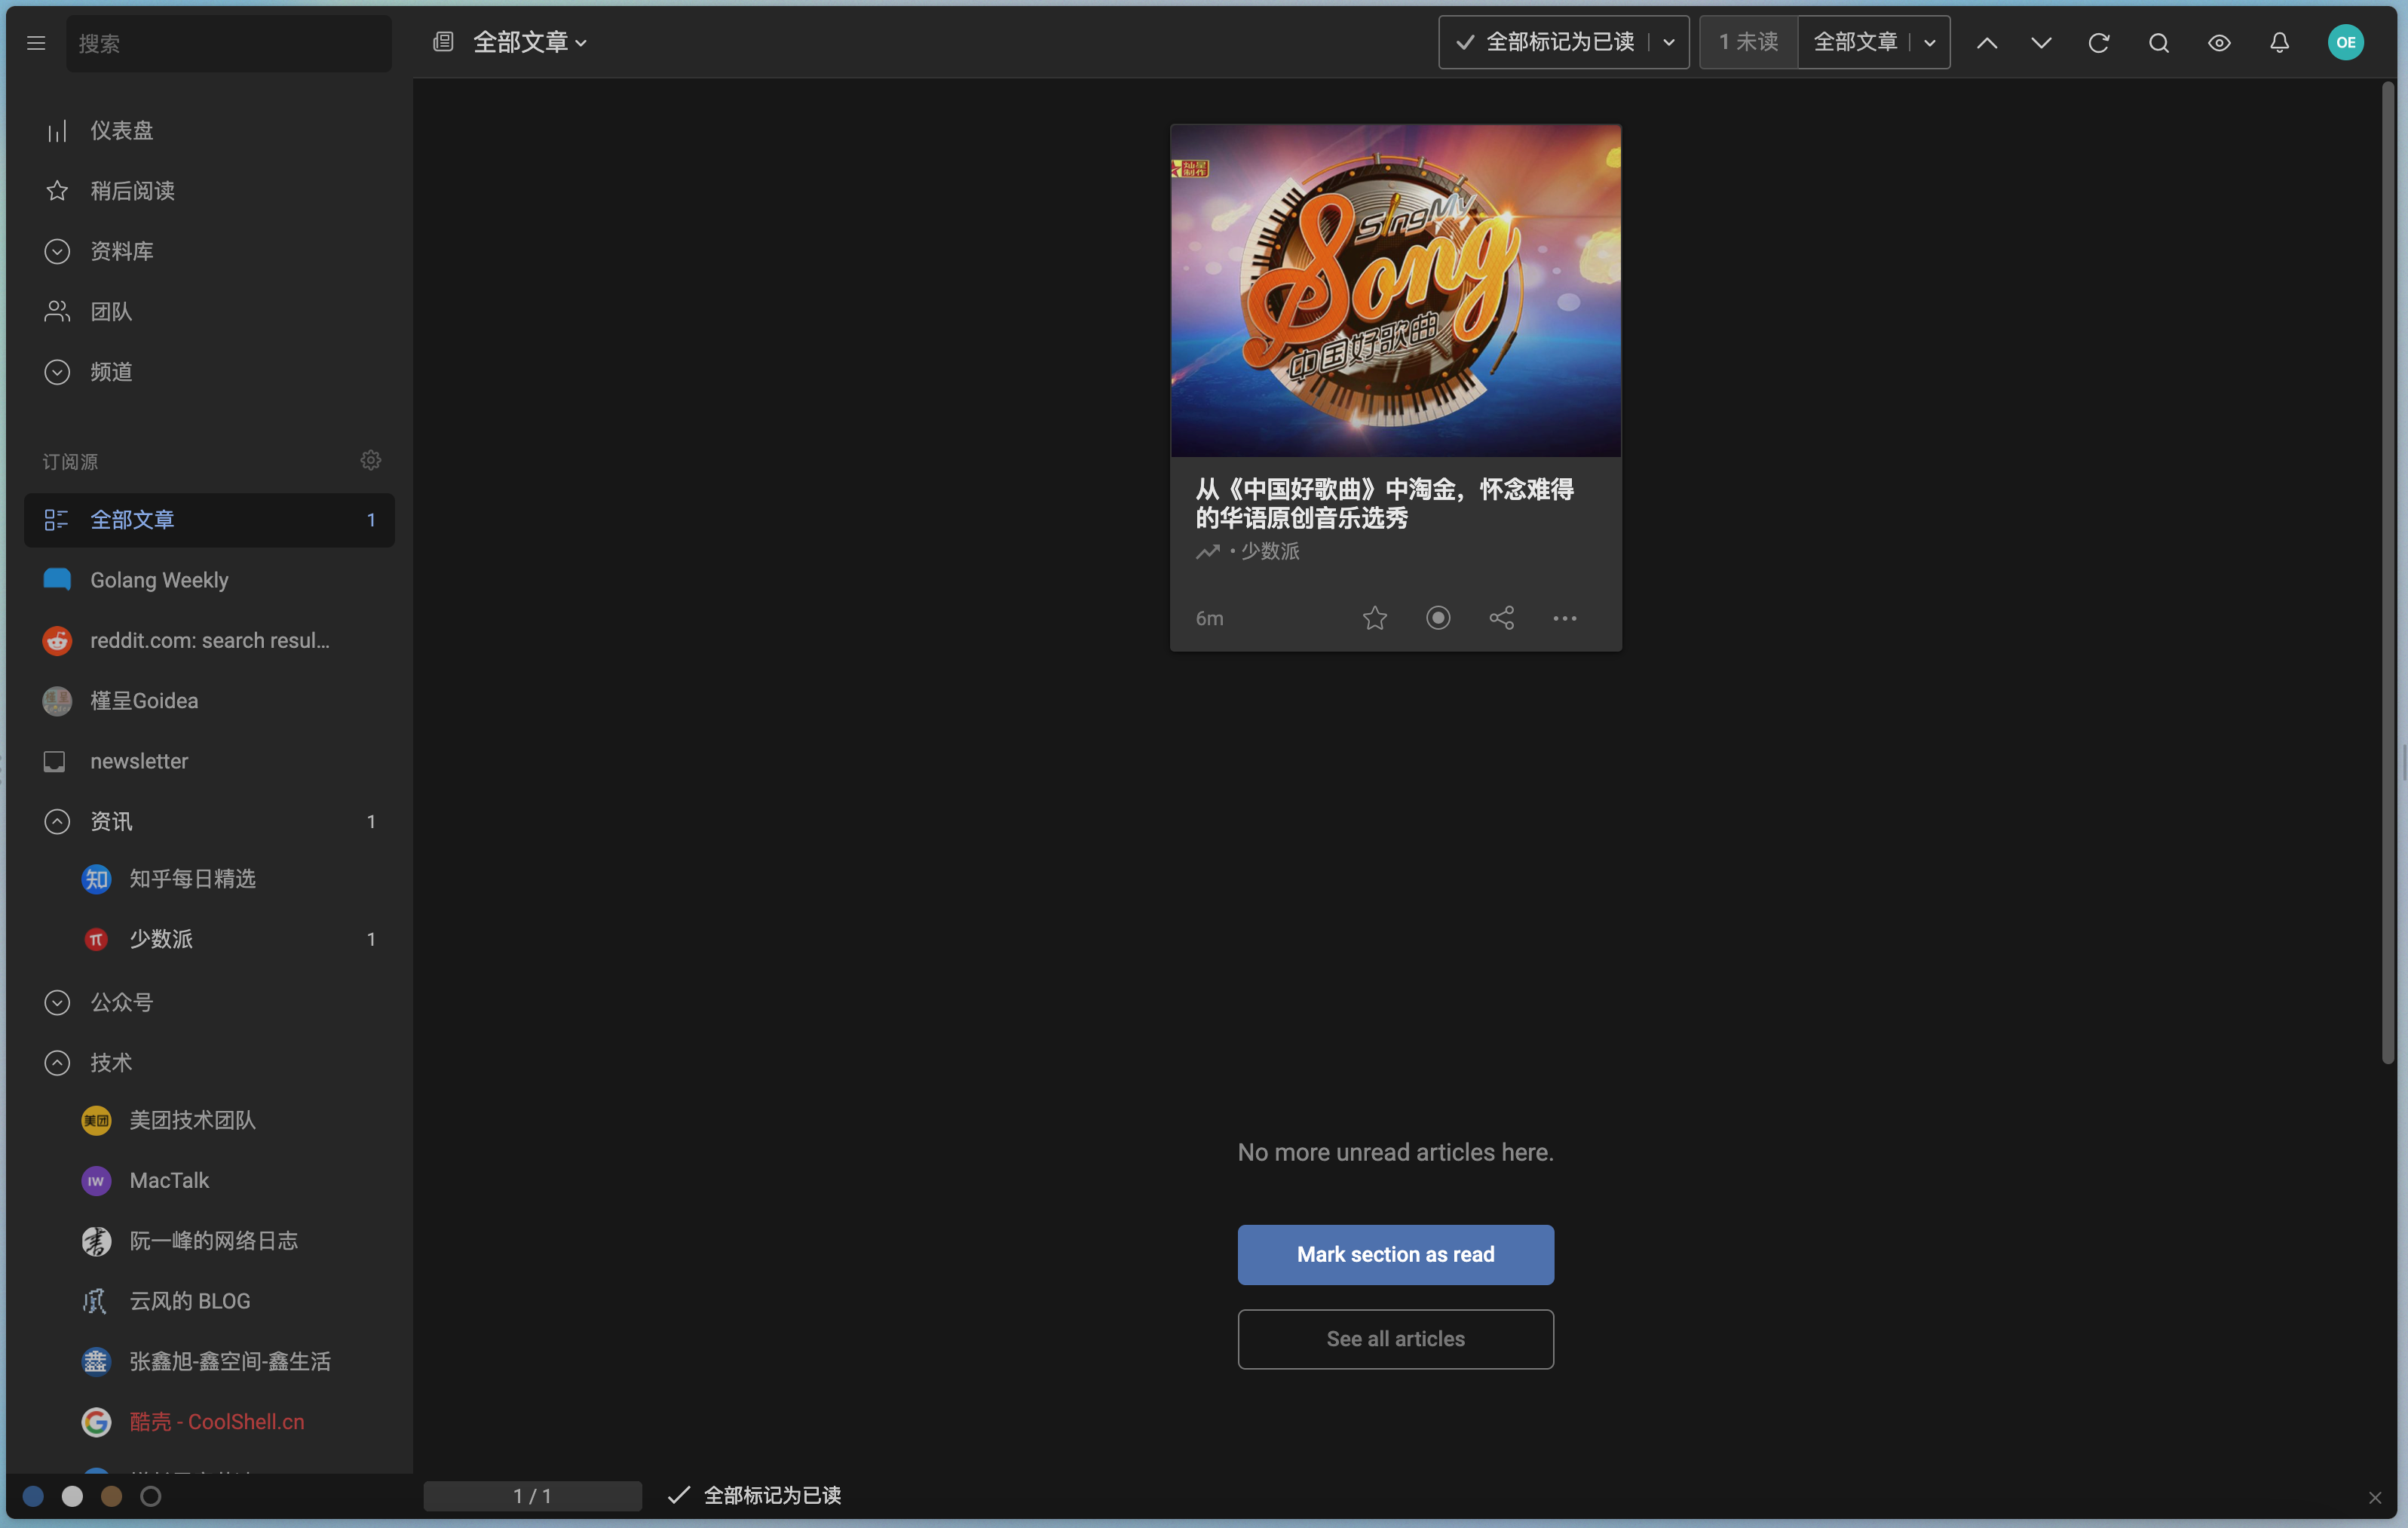Select the brown theme color swatch
2408x1528 pixels.
pyautogui.click(x=111, y=1496)
